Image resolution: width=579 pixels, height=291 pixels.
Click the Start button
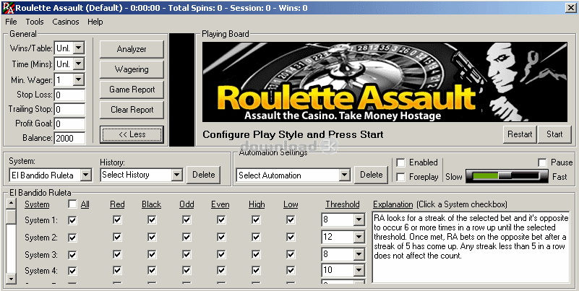click(554, 134)
